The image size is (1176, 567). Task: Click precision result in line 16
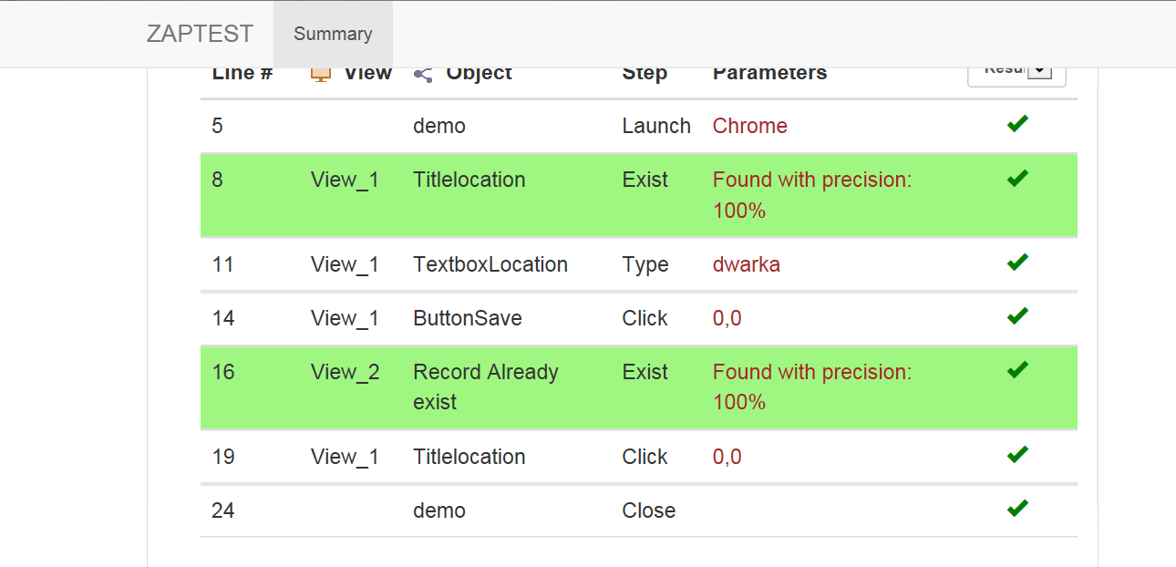(812, 387)
